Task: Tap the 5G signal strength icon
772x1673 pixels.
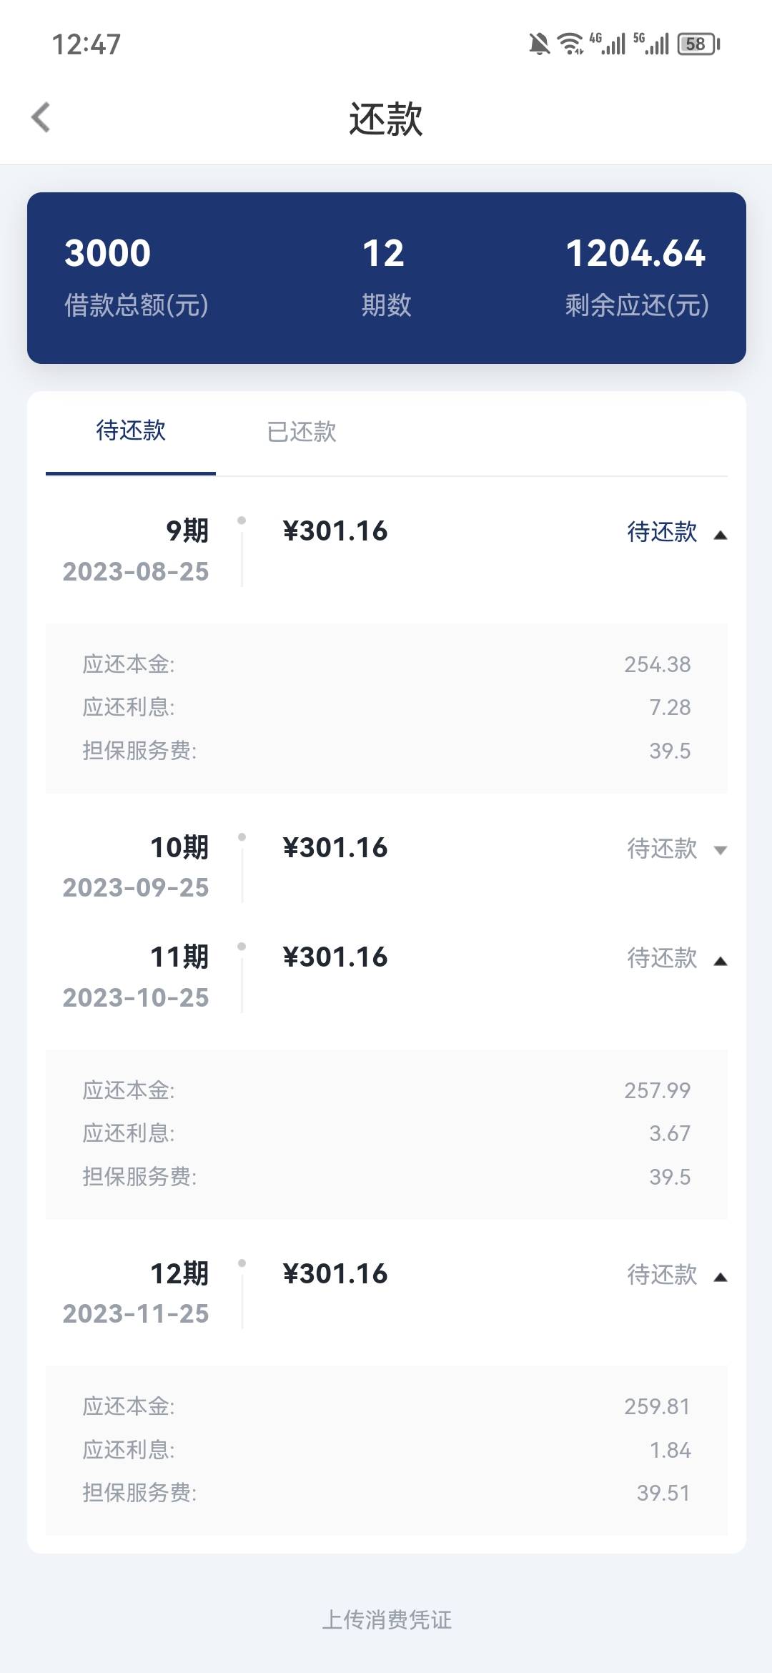Action: (652, 44)
